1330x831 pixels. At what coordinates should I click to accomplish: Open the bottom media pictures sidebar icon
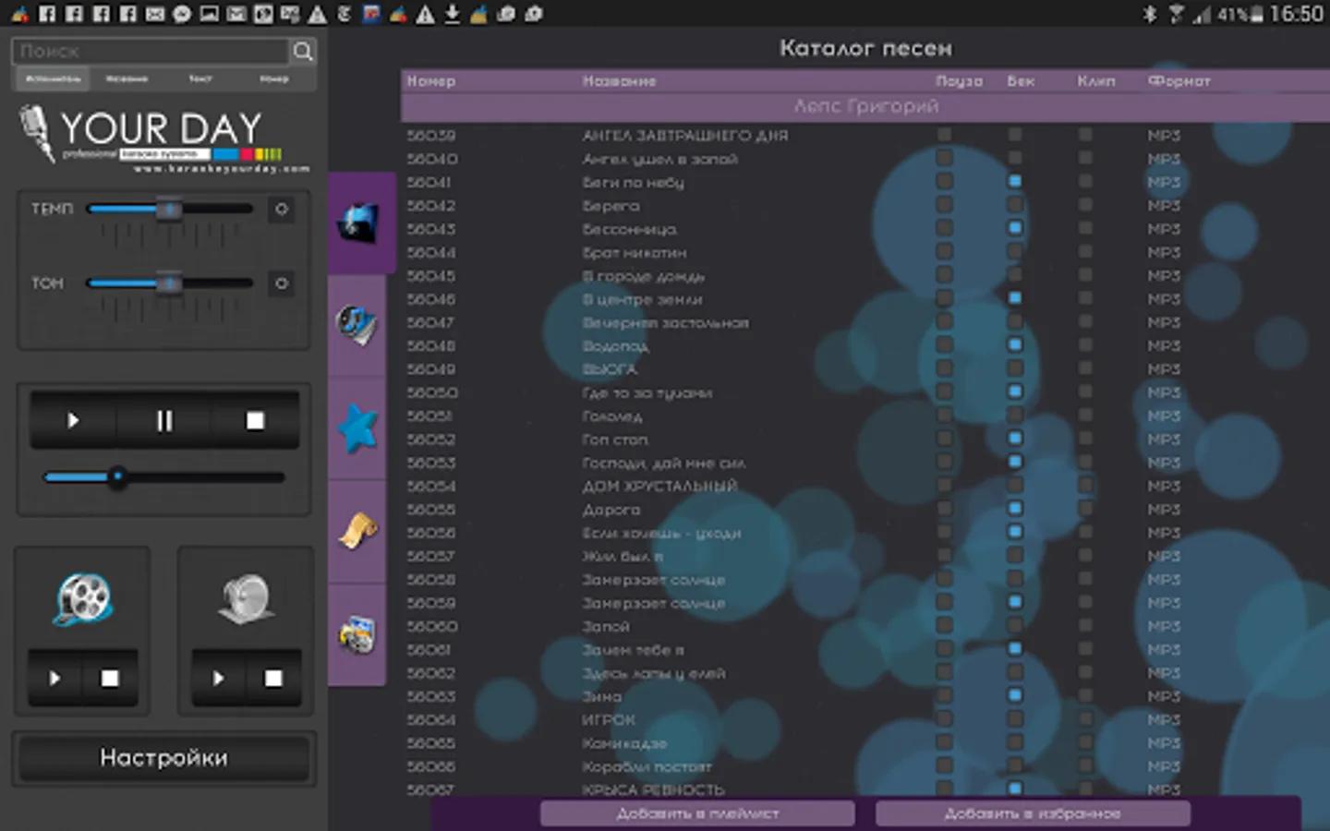[x=357, y=634]
